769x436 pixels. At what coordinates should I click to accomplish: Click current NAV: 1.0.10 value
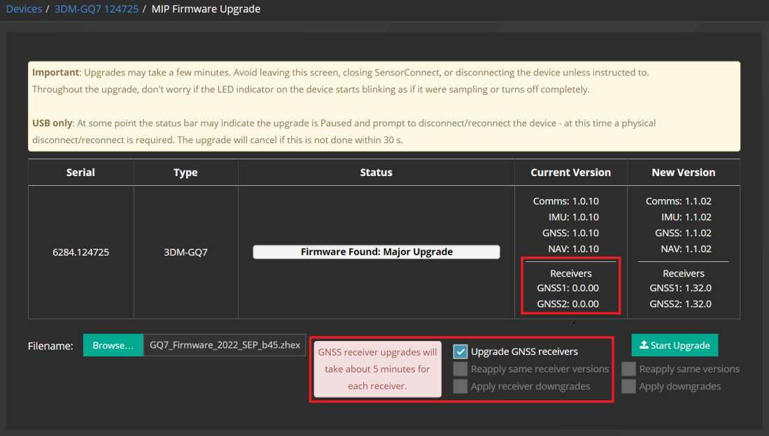[x=573, y=249]
